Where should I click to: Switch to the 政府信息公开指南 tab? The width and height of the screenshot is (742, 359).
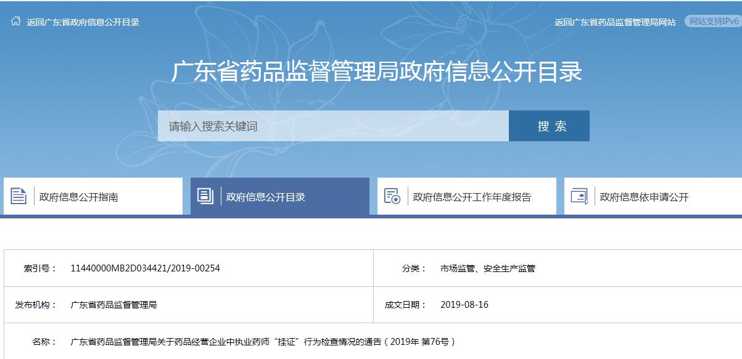tap(79, 197)
